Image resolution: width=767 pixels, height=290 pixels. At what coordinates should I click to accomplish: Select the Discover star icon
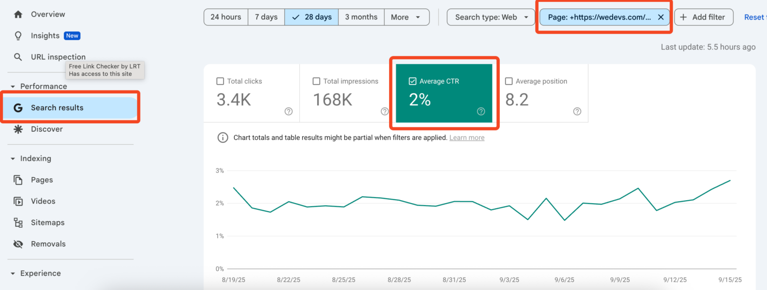click(18, 129)
